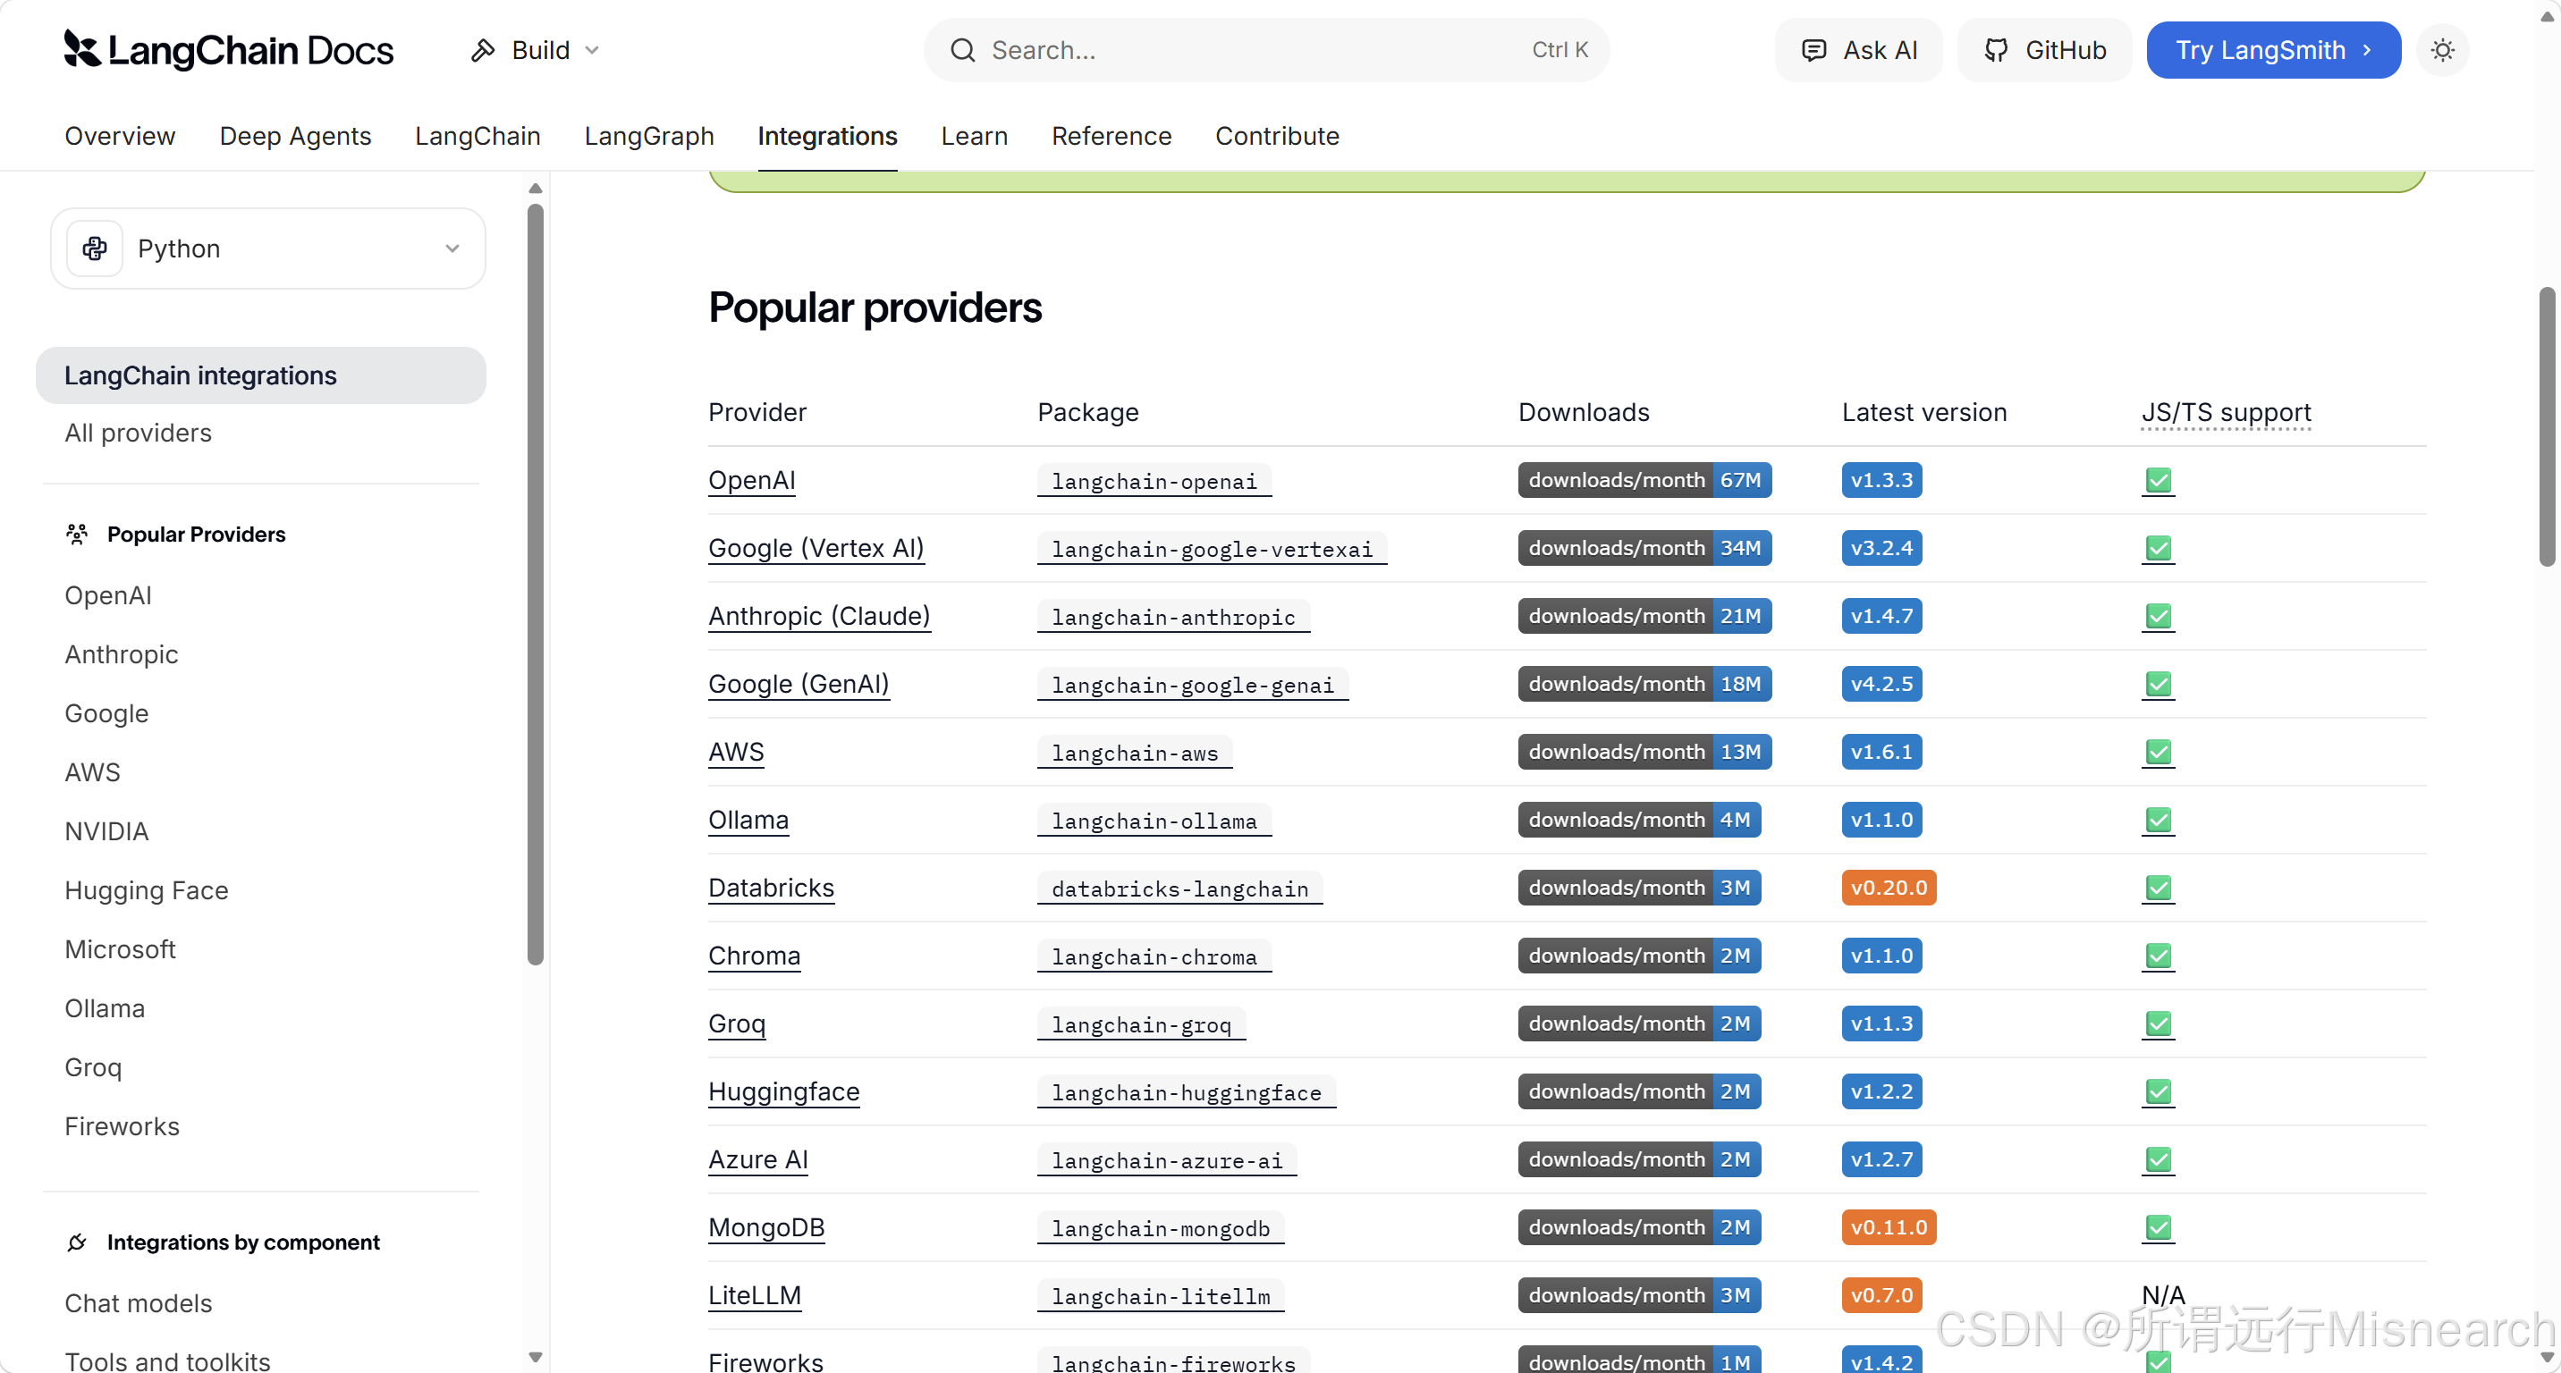Click the Python language icon

coord(96,248)
